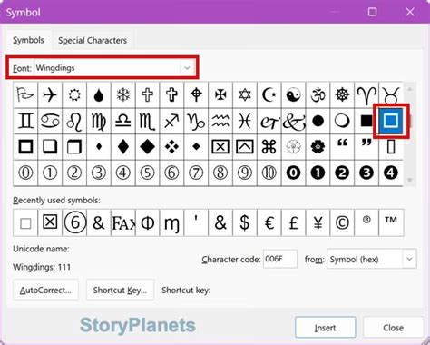Screen dimensions: 430x345
Task: Pick recently used copyright symbol
Action: [x=342, y=223]
